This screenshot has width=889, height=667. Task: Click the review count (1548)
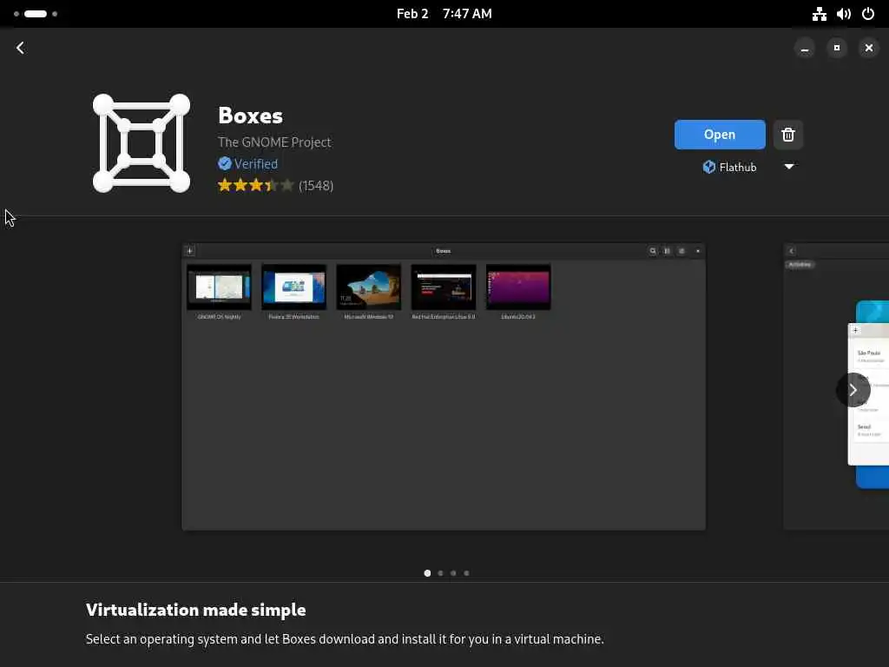point(316,186)
